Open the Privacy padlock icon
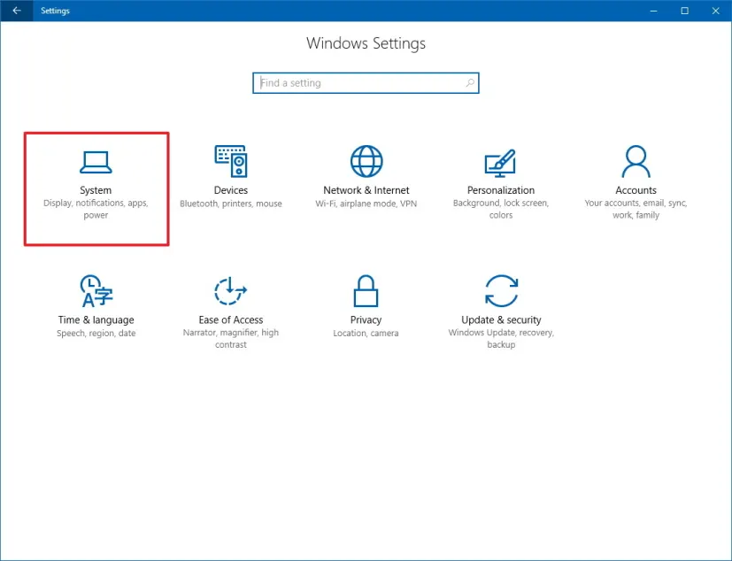Screen dimensions: 732x561 [x=366, y=291]
